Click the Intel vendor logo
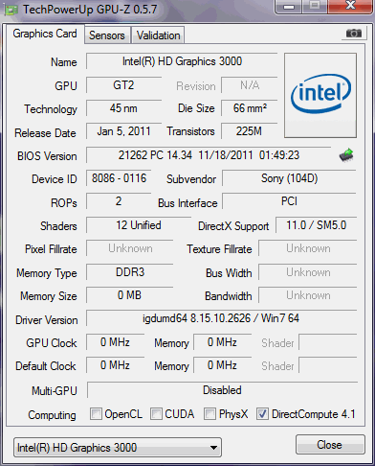375x466 pixels. 320,95
